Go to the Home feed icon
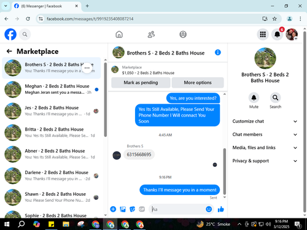Viewport: 307px width, 230px height. (x=119, y=34)
